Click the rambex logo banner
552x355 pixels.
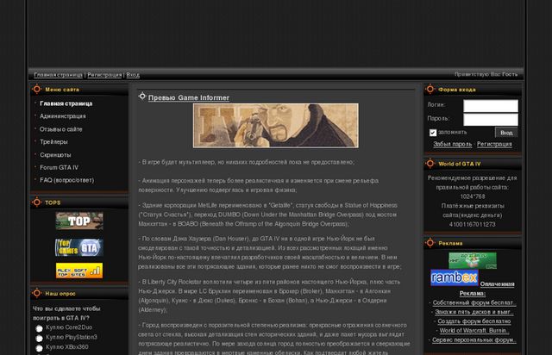tap(455, 278)
